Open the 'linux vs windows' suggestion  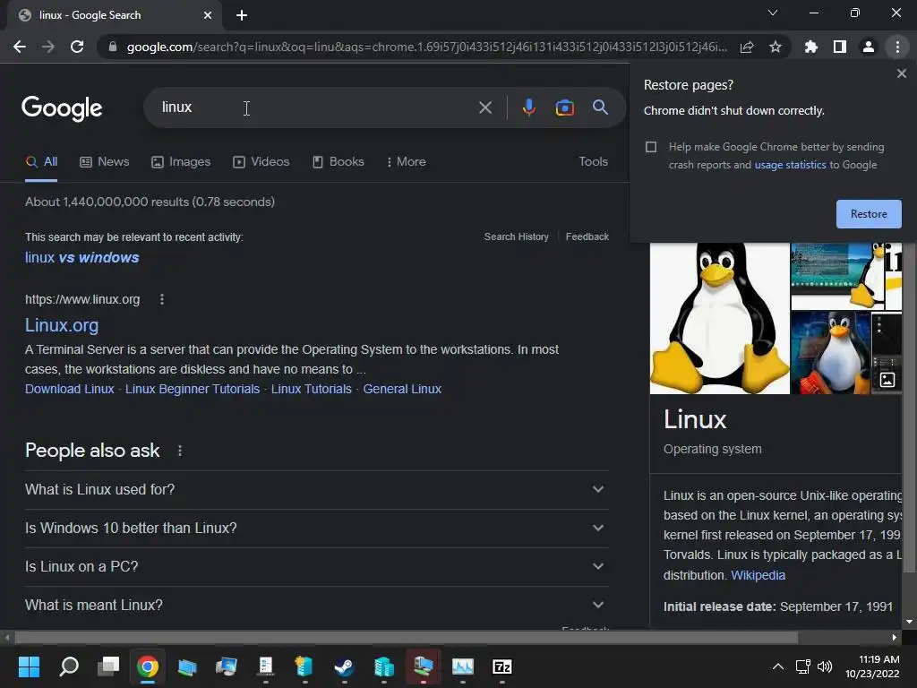(x=81, y=257)
